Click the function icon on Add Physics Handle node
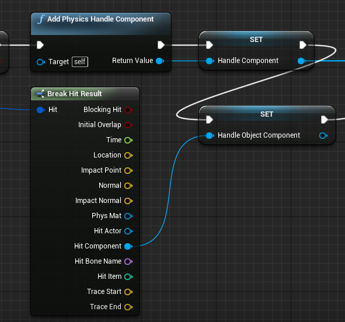This screenshot has width=345, height=322. pos(41,19)
